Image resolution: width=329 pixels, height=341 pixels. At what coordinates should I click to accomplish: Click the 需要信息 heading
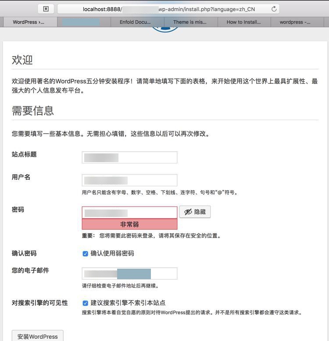[x=32, y=111]
